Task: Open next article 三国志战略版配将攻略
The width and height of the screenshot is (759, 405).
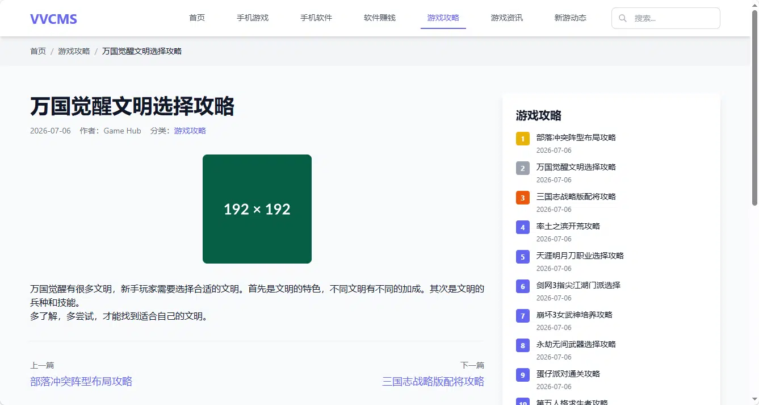Action: [433, 381]
